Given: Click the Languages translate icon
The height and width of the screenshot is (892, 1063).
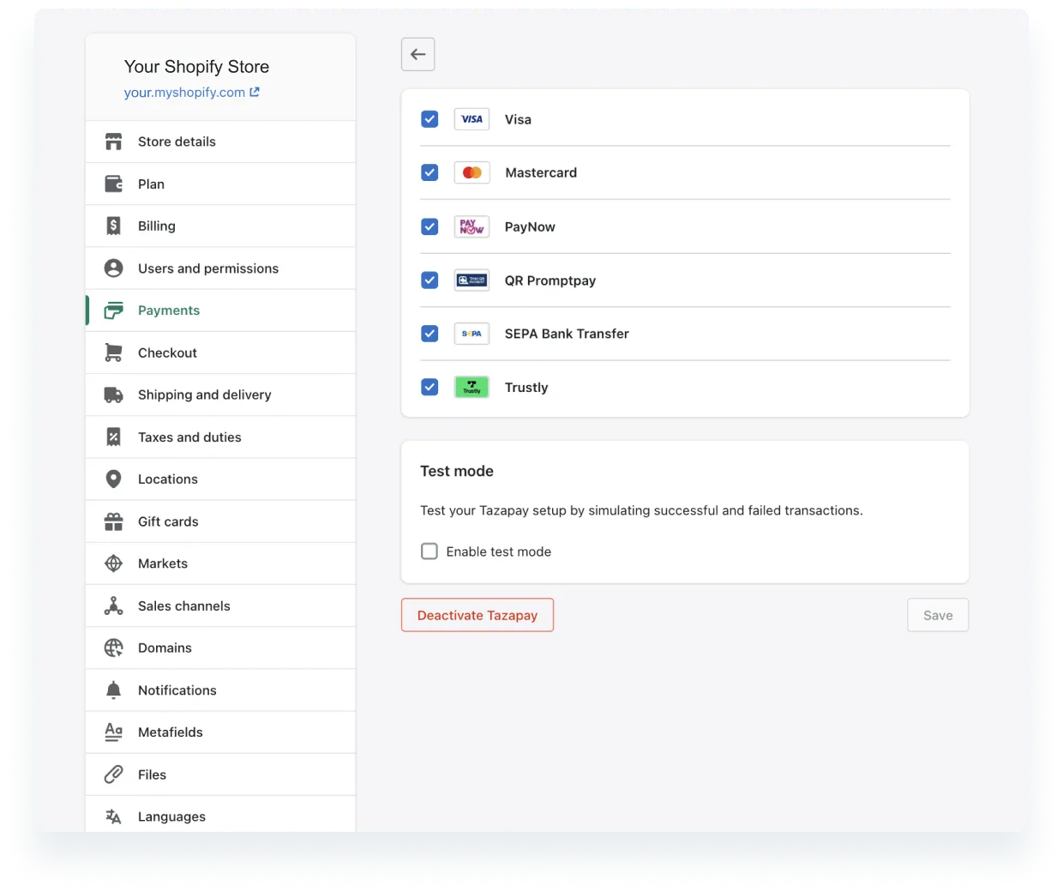Looking at the screenshot, I should coord(113,817).
